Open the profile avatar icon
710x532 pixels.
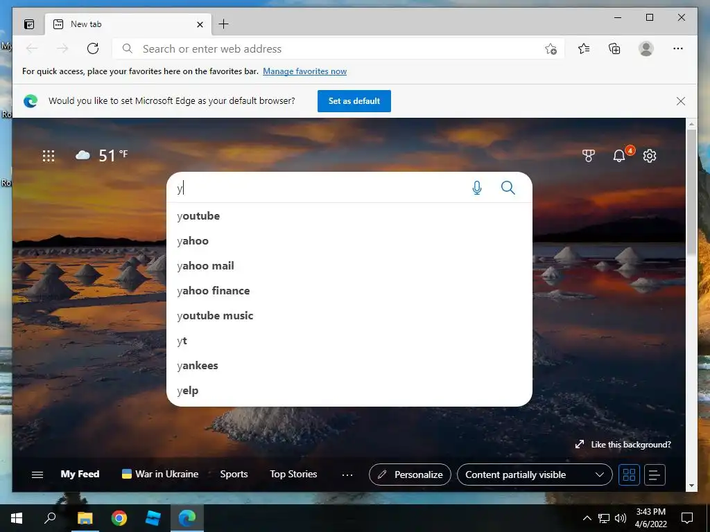tap(646, 48)
